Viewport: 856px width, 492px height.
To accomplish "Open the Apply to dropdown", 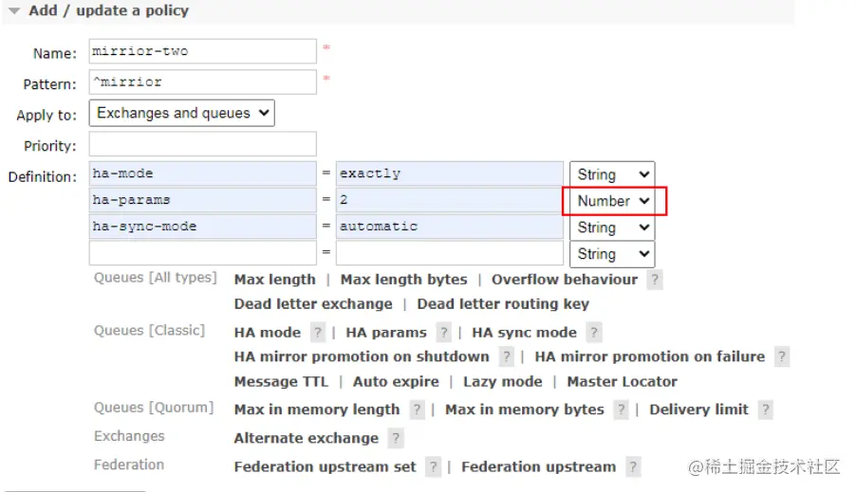I will coord(182,113).
